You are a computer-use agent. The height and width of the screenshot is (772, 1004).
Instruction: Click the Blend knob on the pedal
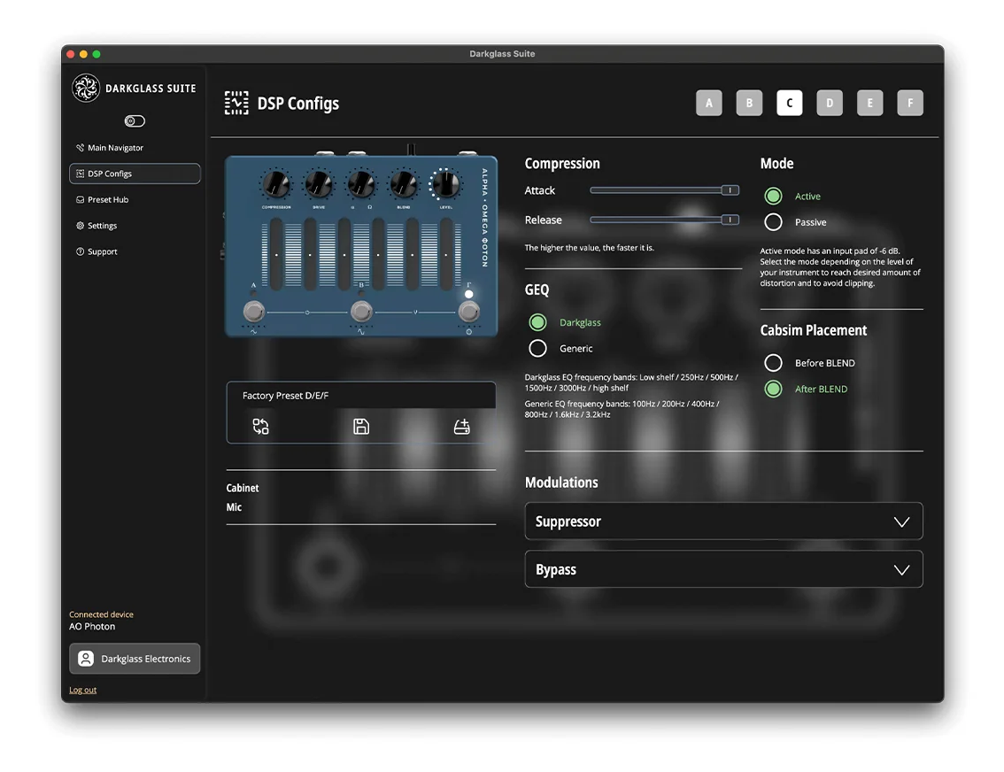point(404,184)
